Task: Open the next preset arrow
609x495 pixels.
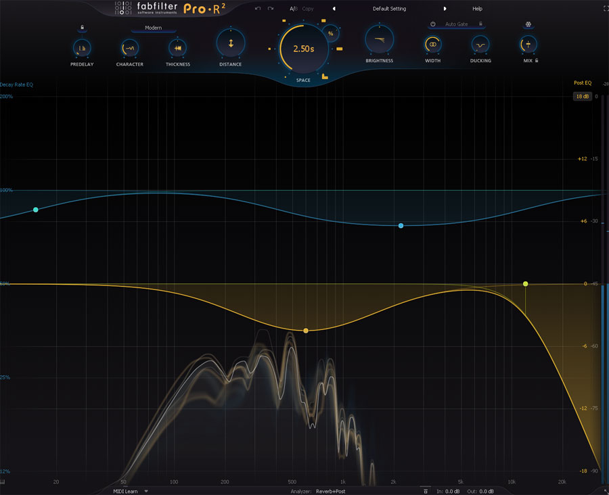Action: pyautogui.click(x=445, y=9)
